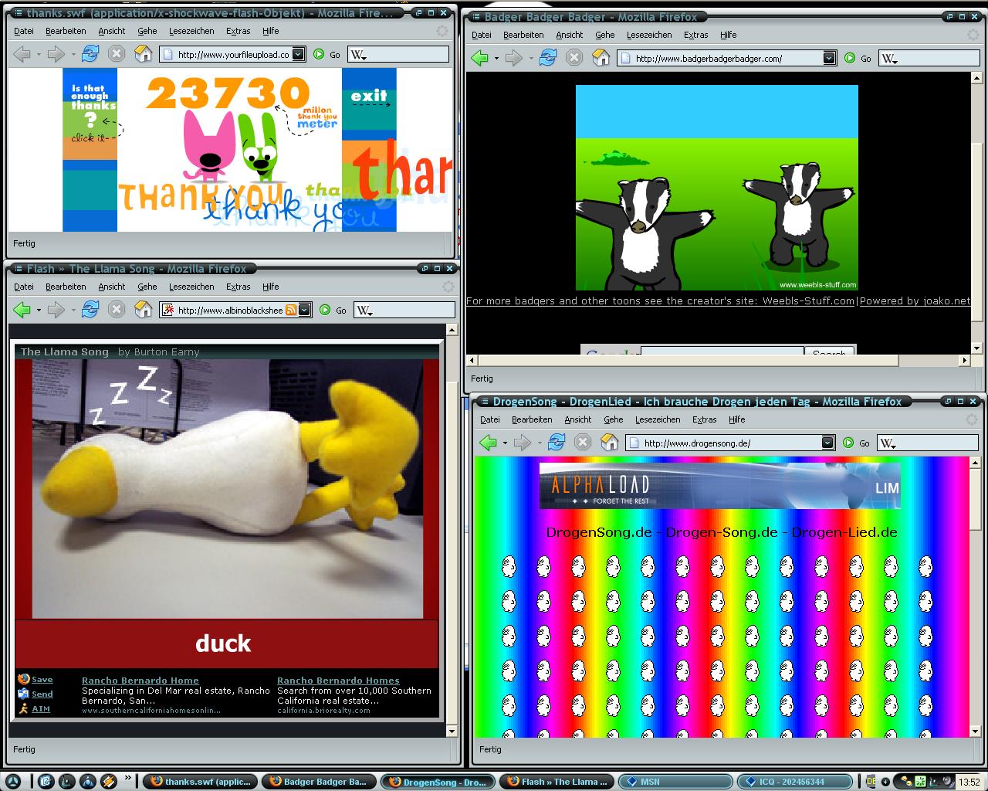Click the Home icon in the Badger window
Image resolution: width=988 pixels, height=791 pixels.
coord(601,58)
